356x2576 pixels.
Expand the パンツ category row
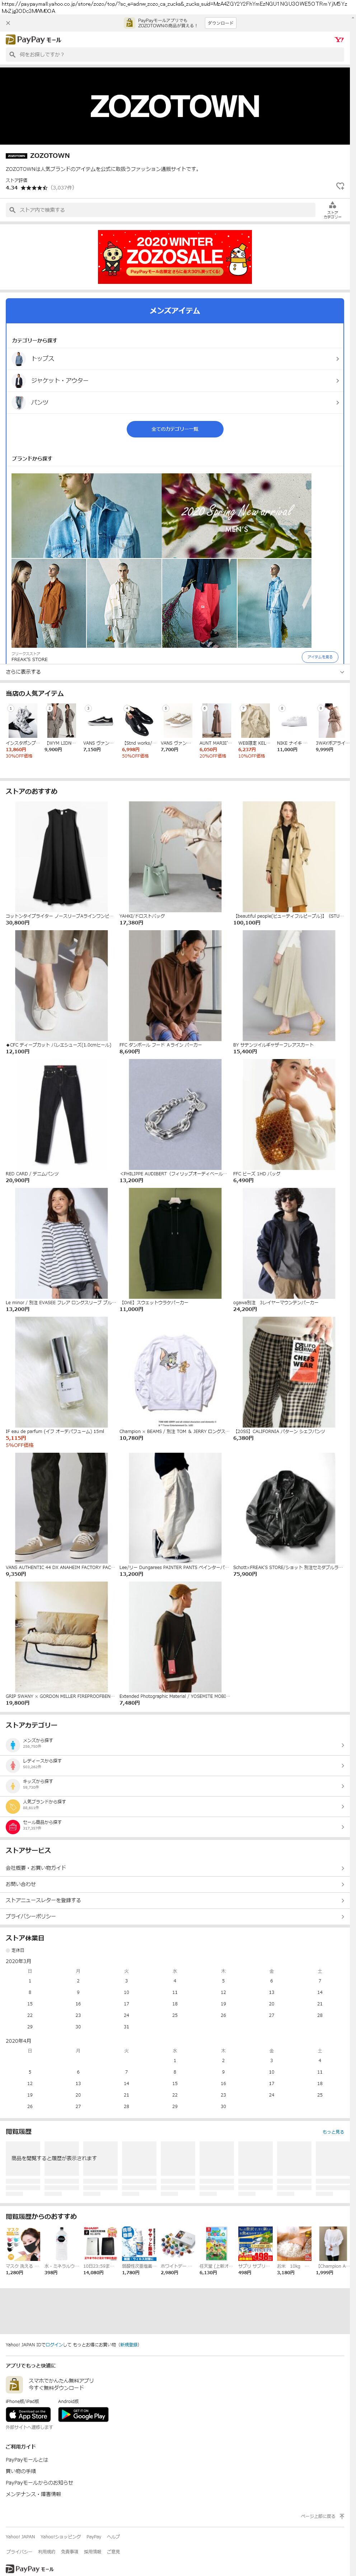[x=175, y=402]
